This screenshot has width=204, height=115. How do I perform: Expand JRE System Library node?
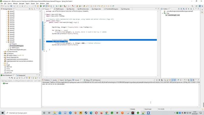coord(4,55)
